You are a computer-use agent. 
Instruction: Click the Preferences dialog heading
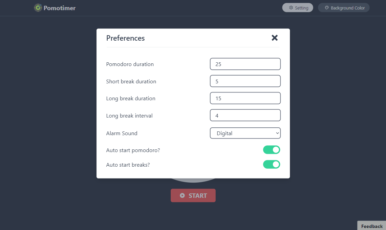126,38
